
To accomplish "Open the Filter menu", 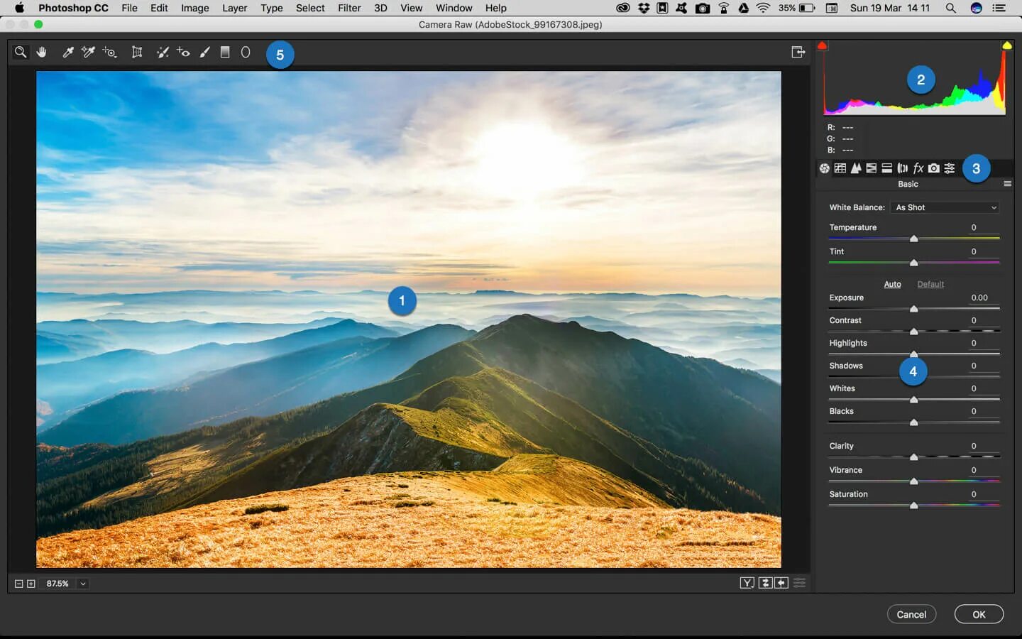I will click(x=349, y=8).
